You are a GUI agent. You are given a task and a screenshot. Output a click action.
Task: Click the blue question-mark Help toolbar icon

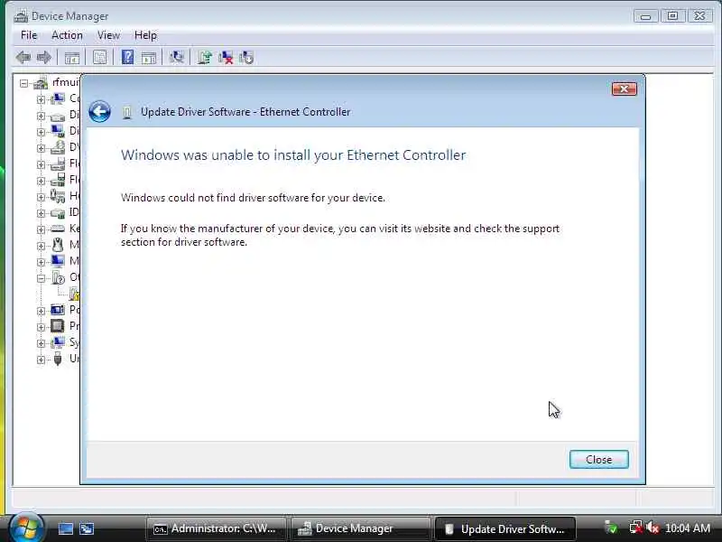(x=127, y=57)
